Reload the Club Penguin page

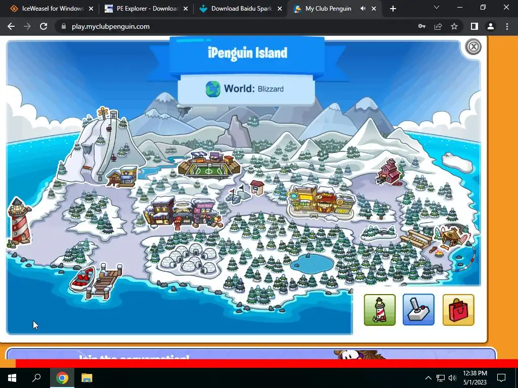pyautogui.click(x=44, y=26)
